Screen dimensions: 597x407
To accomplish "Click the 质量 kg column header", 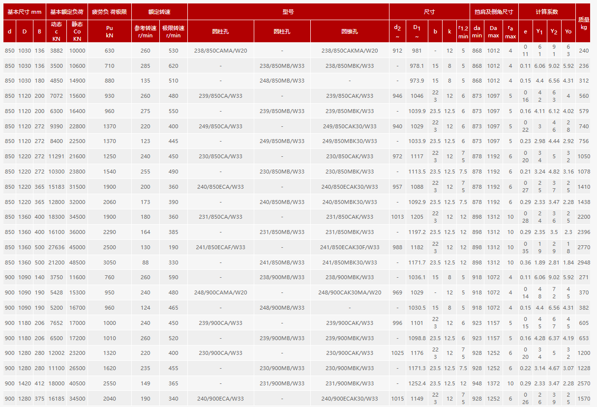I will coord(583,23).
